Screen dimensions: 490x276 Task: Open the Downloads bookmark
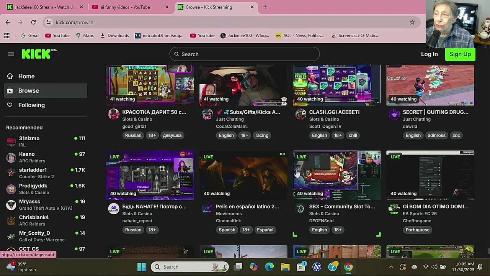(114, 36)
